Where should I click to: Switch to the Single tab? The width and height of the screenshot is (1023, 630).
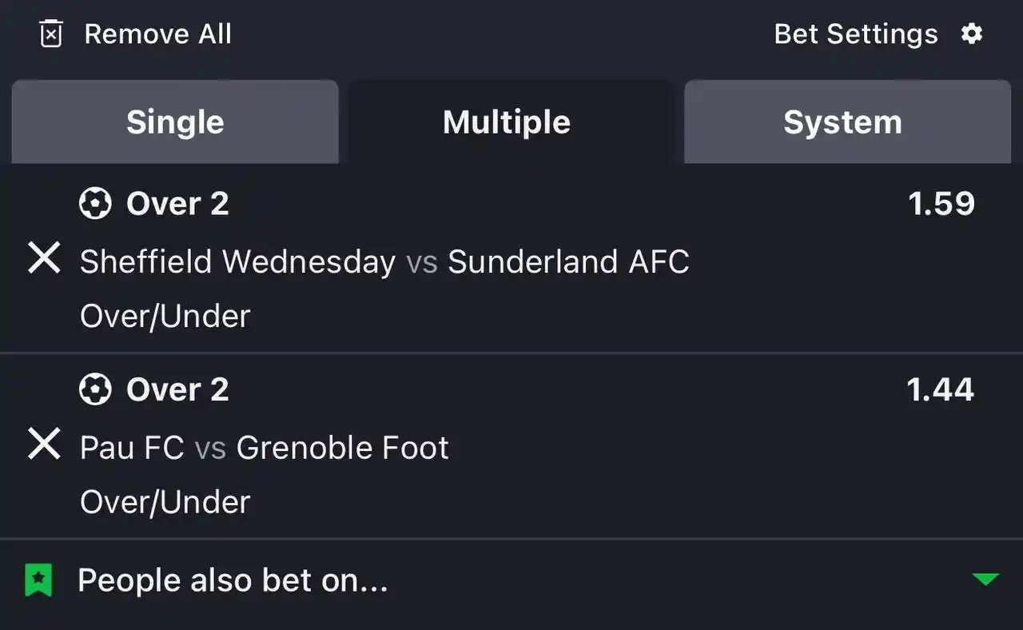pyautogui.click(x=175, y=122)
